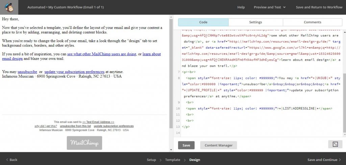
Task: Open the Content Manager
Action: click(219, 145)
